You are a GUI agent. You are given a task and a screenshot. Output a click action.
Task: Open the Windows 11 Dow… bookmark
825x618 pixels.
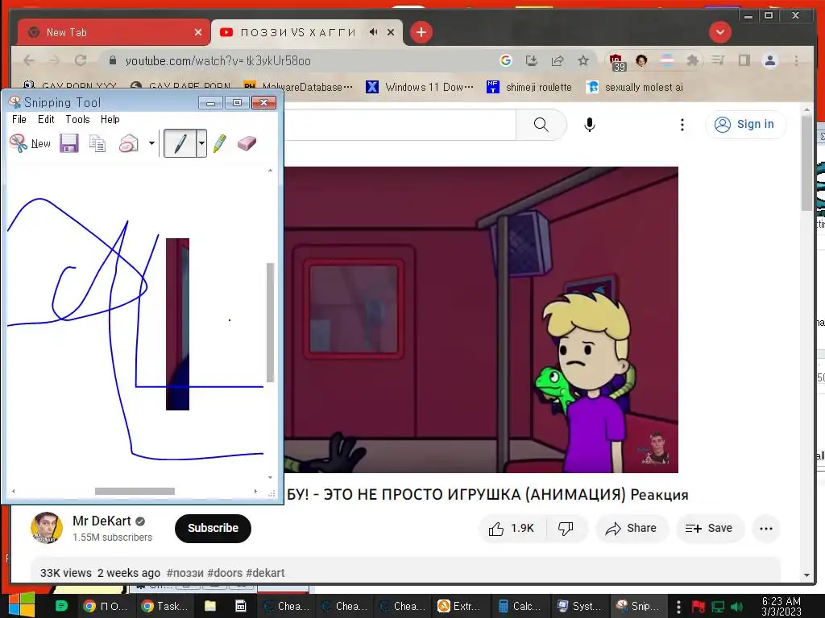[x=420, y=87]
